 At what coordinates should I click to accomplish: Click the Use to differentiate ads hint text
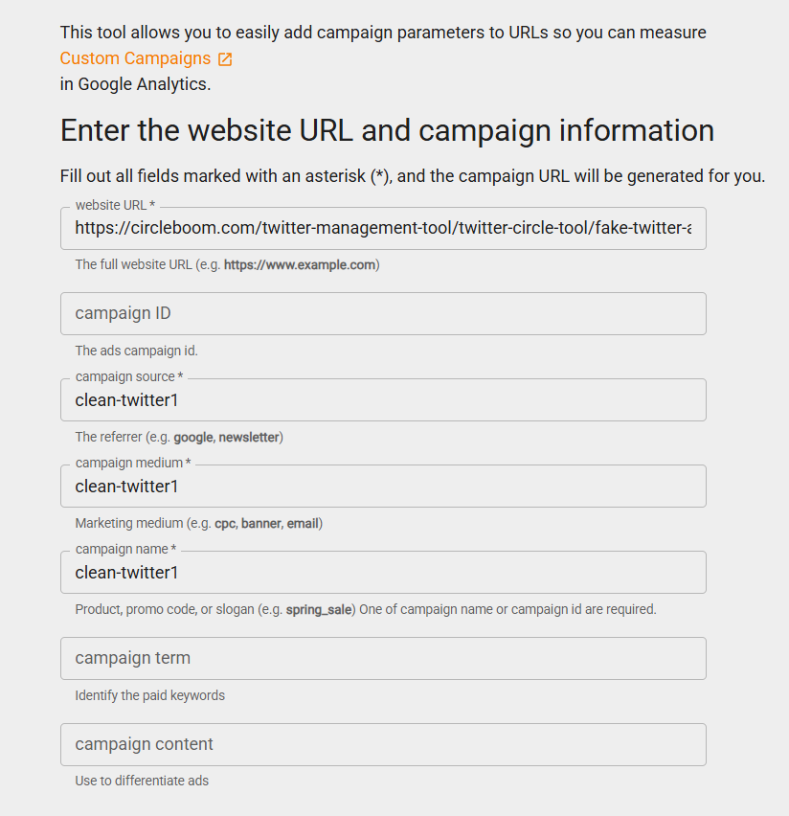[x=142, y=781]
